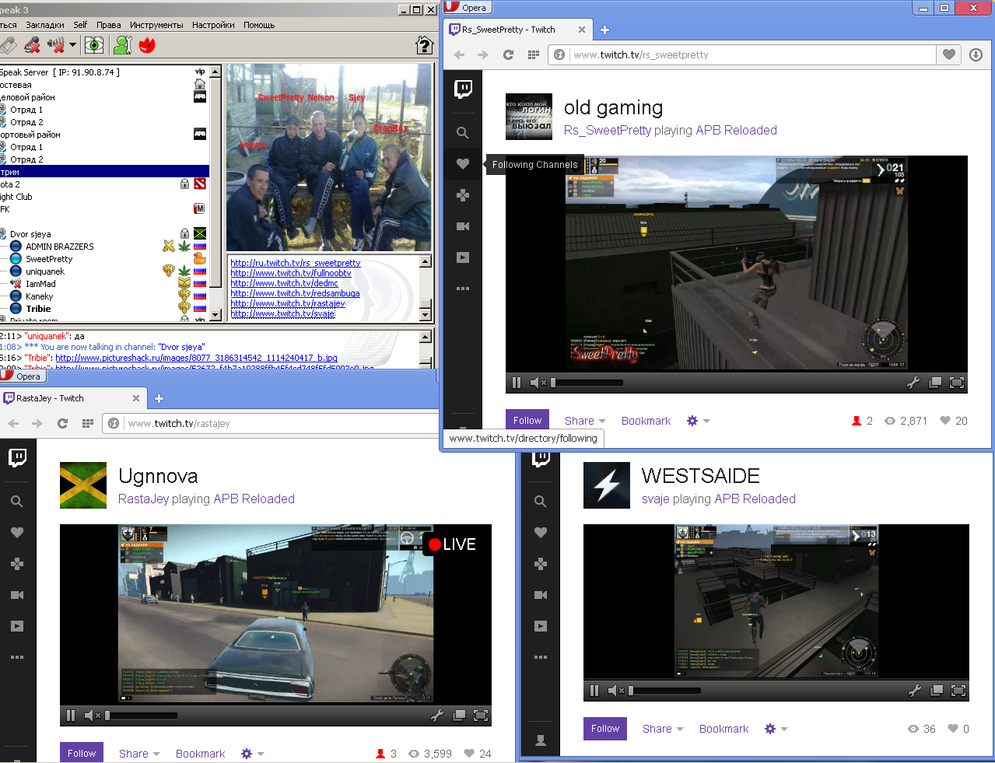Open gear dropdown under WESTSAIDE stream
Viewport: 995px width, 763px height.
776,729
